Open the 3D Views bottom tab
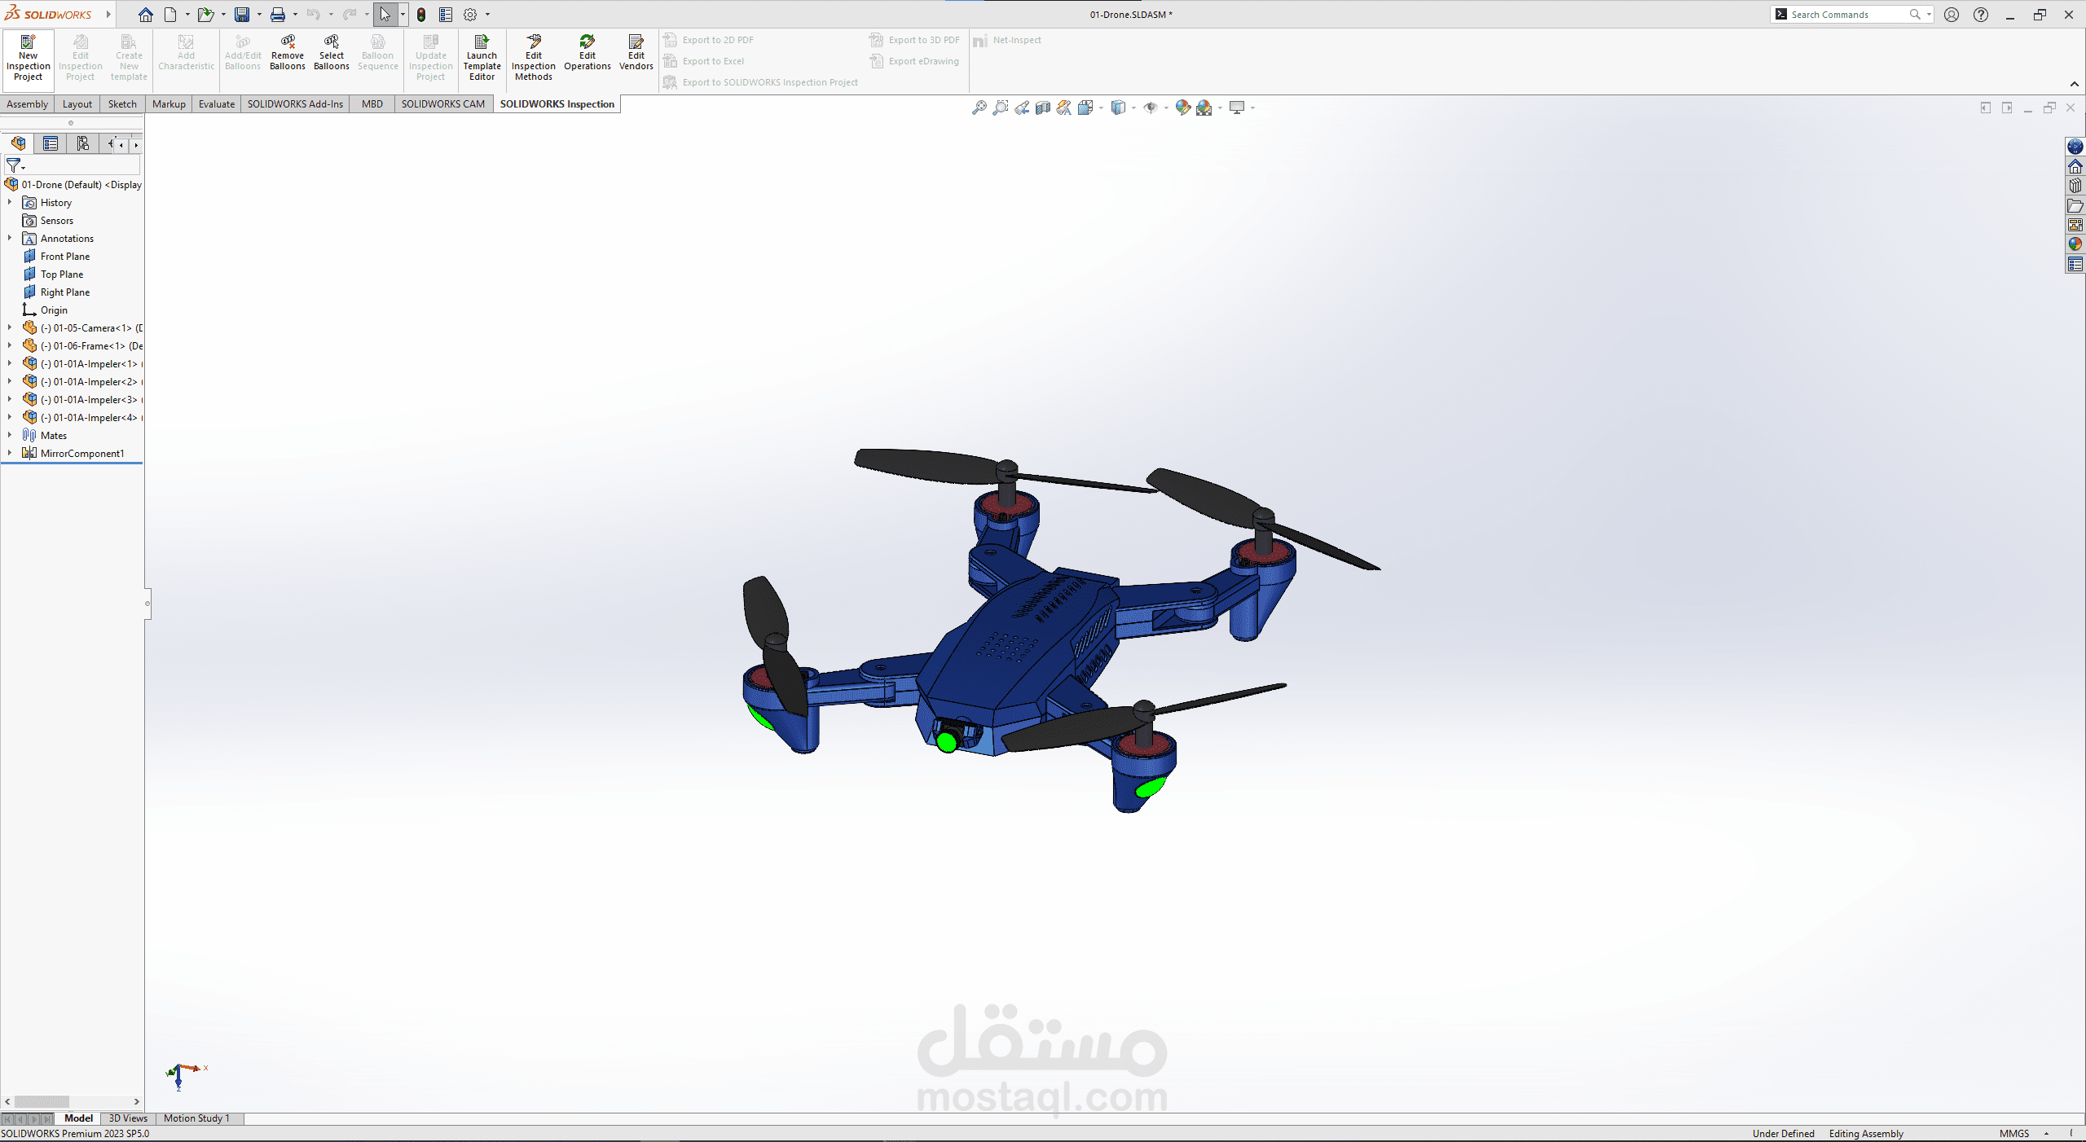 tap(128, 1118)
